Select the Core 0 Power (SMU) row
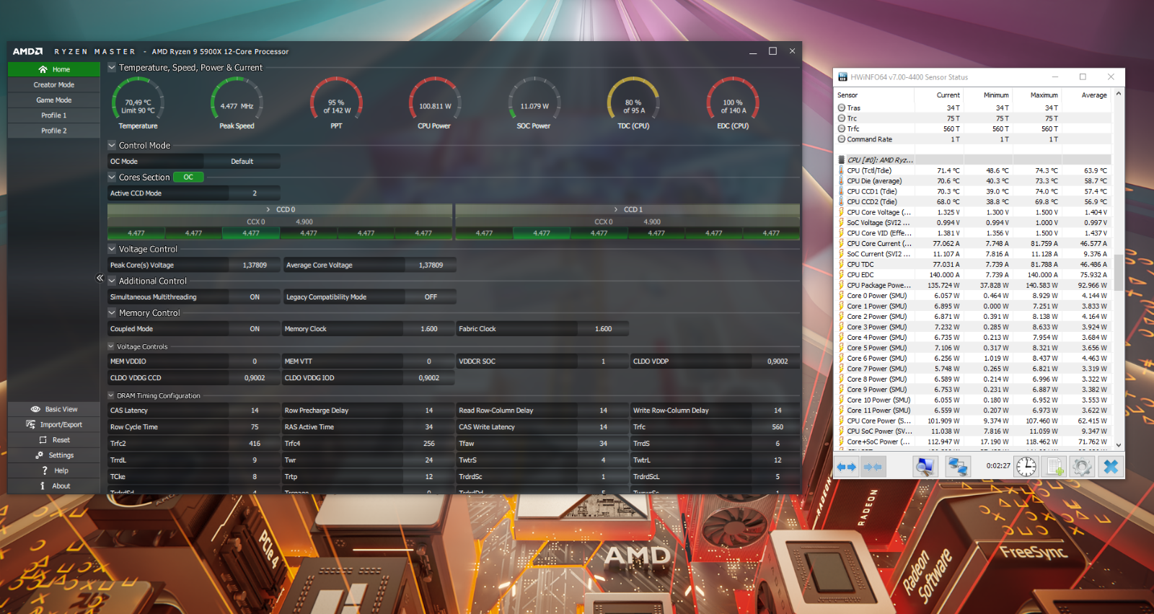Image resolution: width=1154 pixels, height=614 pixels. click(973, 295)
